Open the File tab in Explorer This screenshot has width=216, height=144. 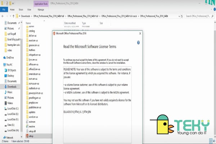click(x=4, y=9)
